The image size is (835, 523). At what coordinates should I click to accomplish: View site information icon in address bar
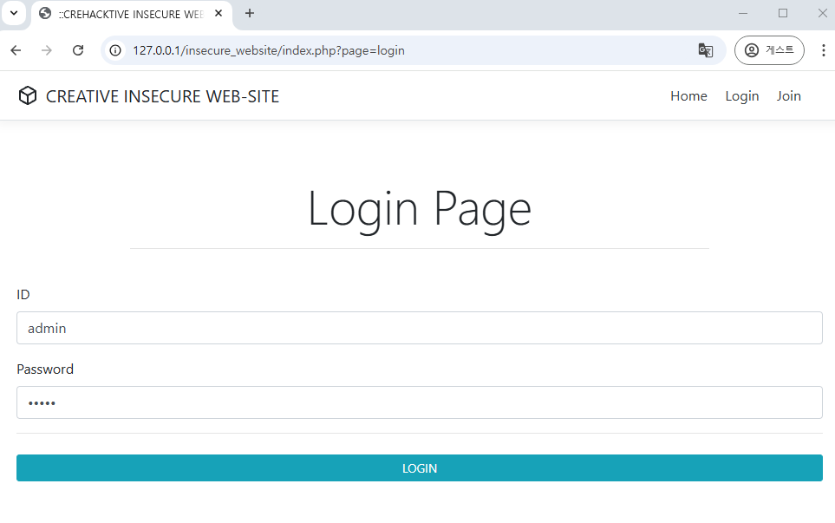click(115, 50)
